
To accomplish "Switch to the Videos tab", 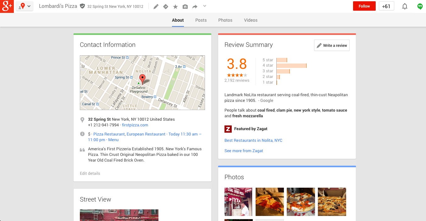I will 251,20.
